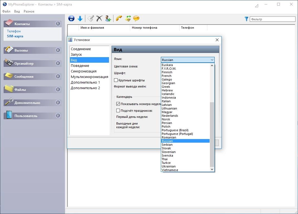Click the Сообщения envelope icon

coord(9,76)
